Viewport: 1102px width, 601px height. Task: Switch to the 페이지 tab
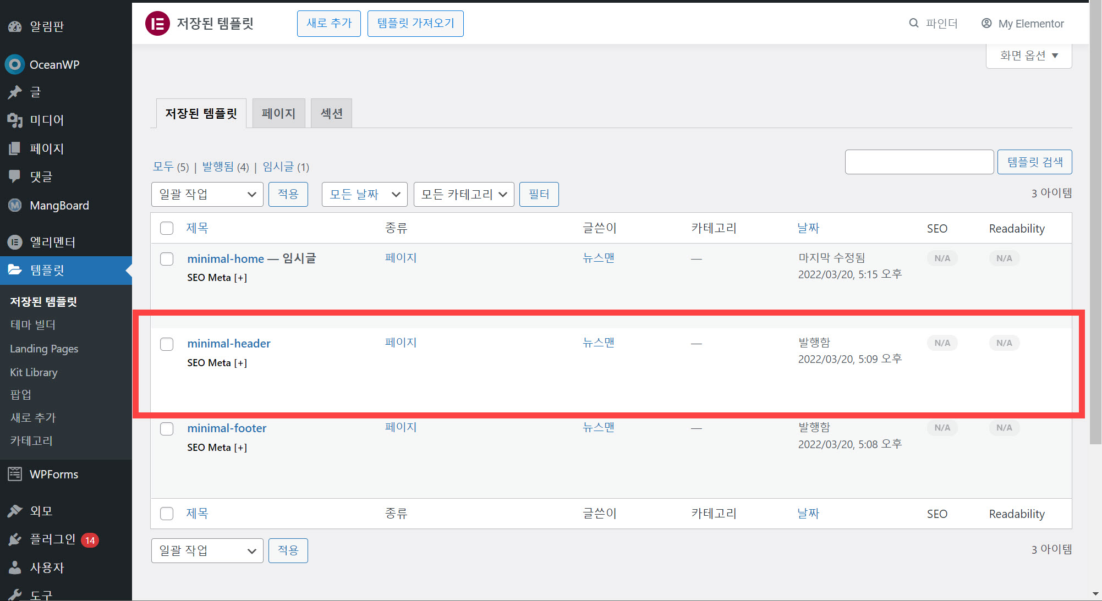(278, 113)
